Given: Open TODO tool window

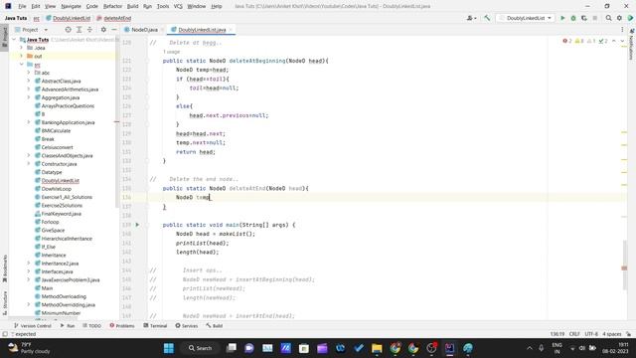Looking at the screenshot, I should pos(91,325).
